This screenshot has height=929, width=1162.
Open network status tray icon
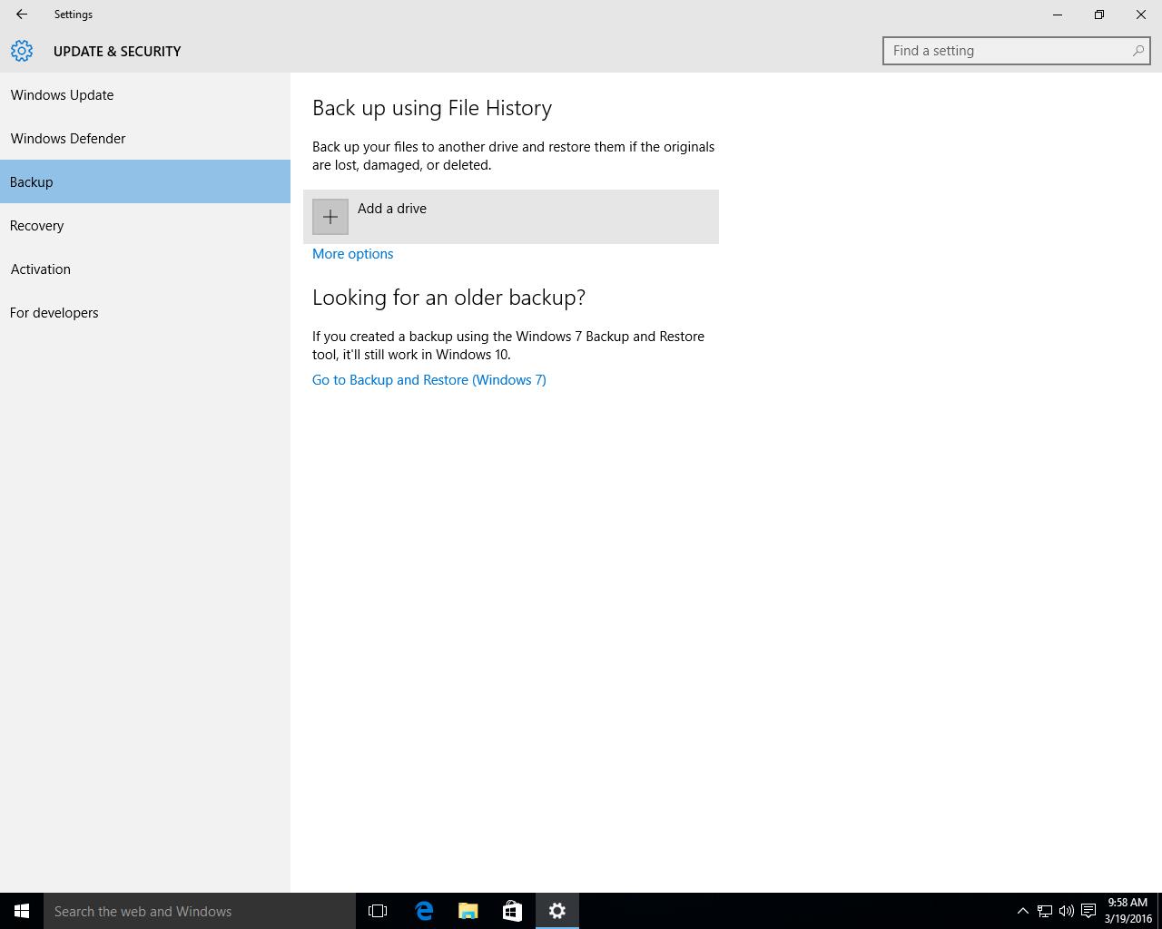point(1045,911)
